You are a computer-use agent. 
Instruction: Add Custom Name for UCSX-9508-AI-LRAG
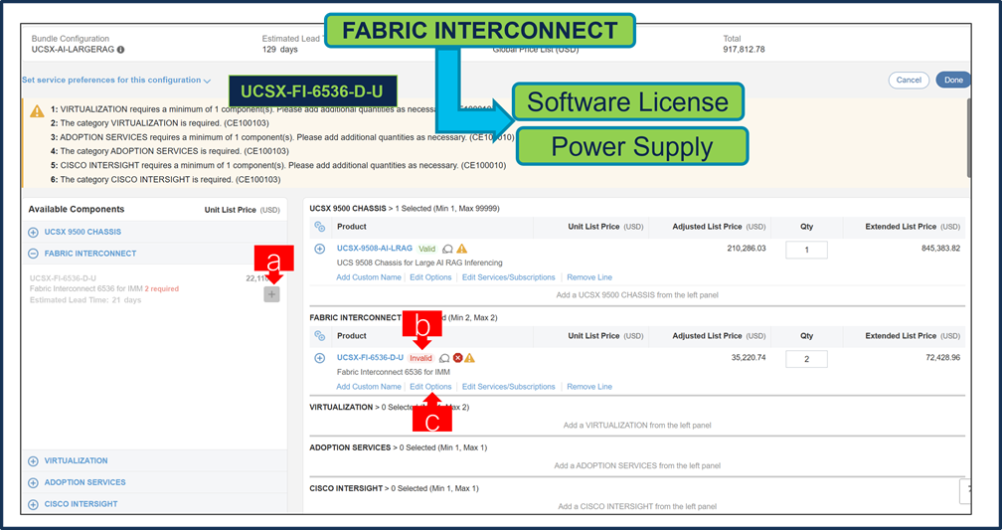pos(369,277)
